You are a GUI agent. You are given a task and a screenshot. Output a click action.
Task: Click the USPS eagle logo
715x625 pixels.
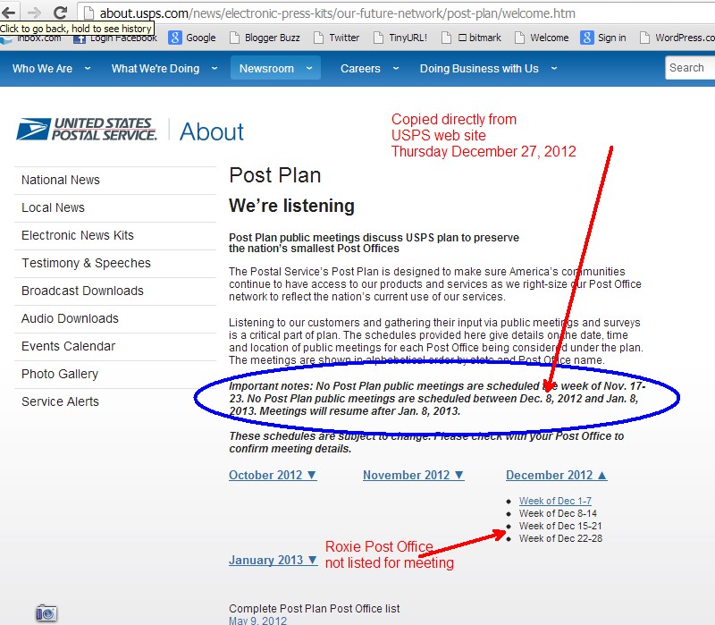pos(33,129)
